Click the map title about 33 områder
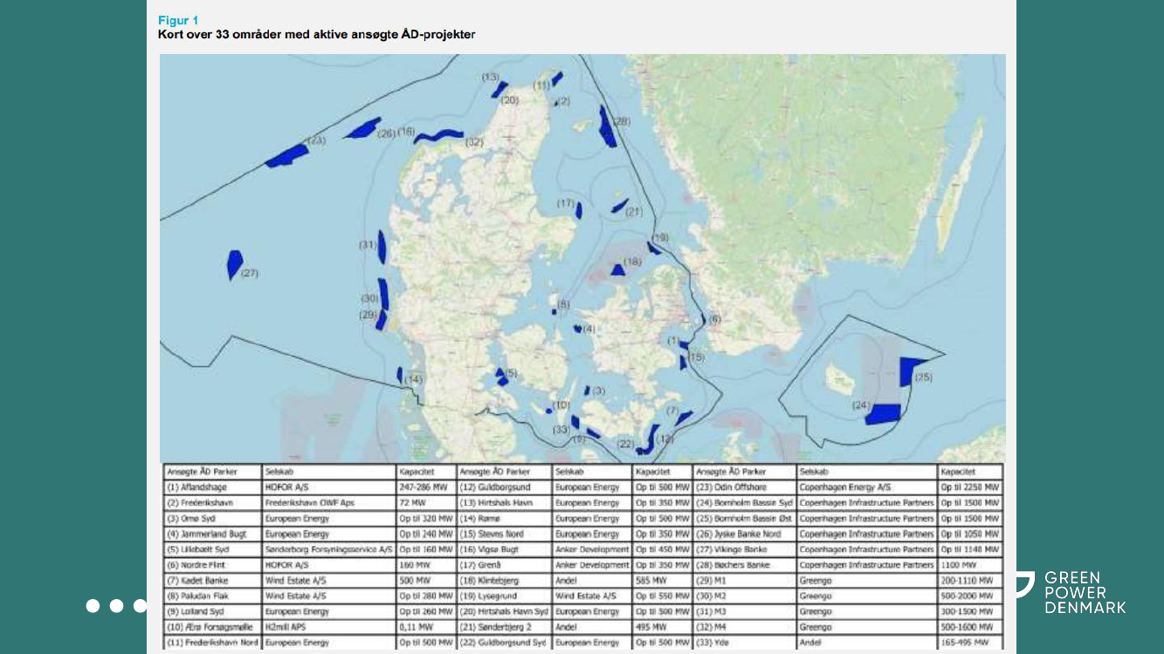1164x654 pixels. (x=316, y=35)
